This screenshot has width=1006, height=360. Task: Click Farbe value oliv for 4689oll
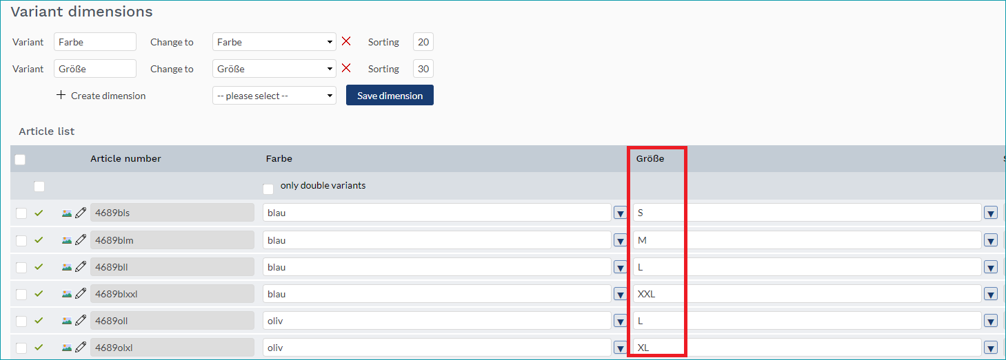437,321
